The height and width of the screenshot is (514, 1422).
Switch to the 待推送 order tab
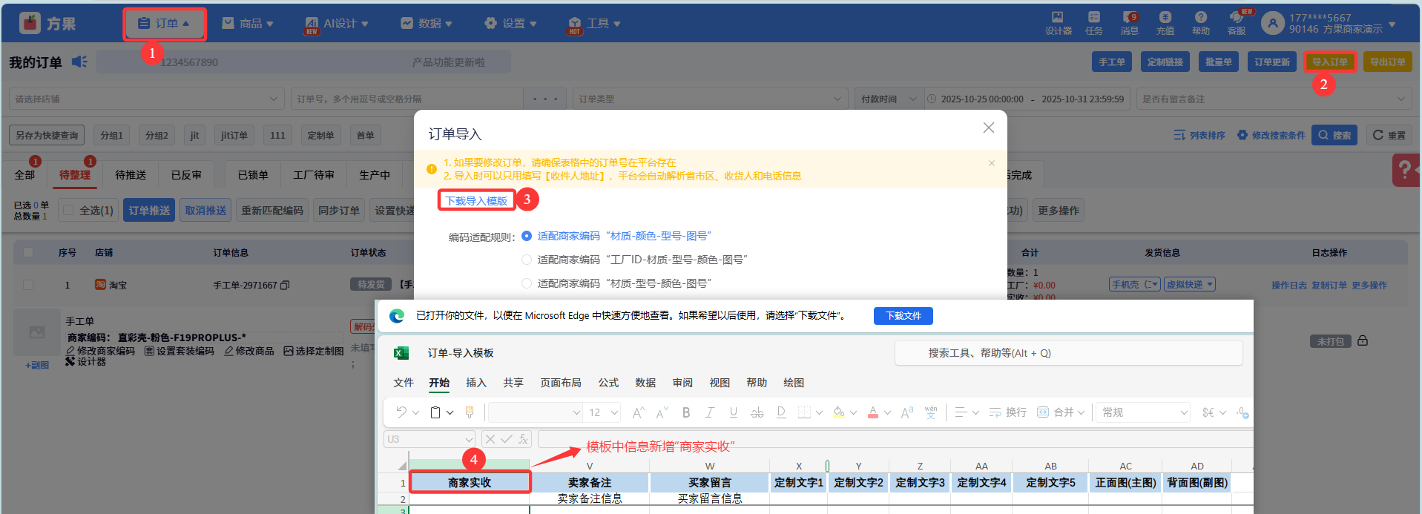pos(131,175)
